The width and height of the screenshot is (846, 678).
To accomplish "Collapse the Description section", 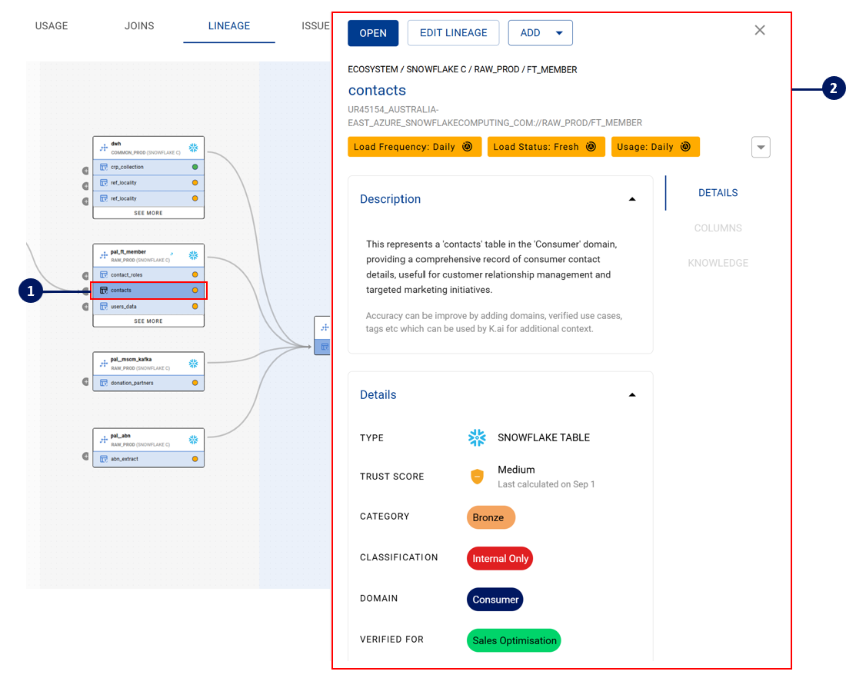I will point(632,199).
